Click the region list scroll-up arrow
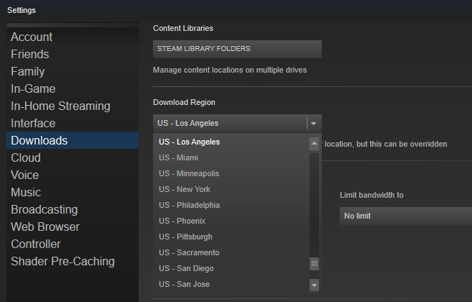The image size is (472, 302). (x=314, y=144)
